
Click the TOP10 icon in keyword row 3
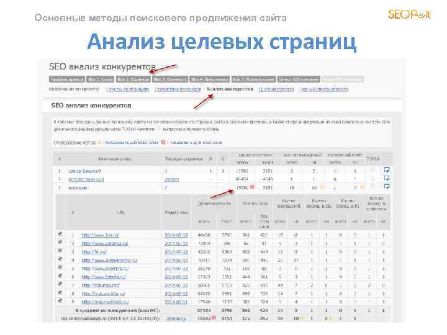[372, 187]
